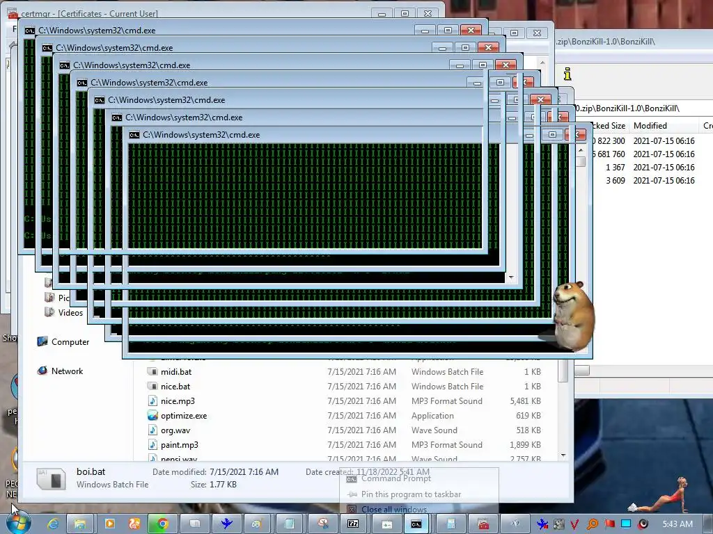
Task: Click the certmgr window title bar icon
Action: pyautogui.click(x=12, y=14)
